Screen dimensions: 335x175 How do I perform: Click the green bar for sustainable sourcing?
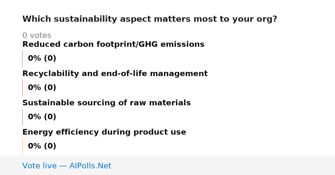coord(22,117)
